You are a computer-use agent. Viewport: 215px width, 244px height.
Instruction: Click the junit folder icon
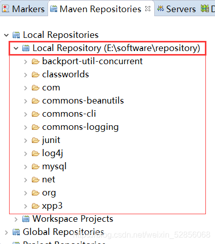click(35, 140)
